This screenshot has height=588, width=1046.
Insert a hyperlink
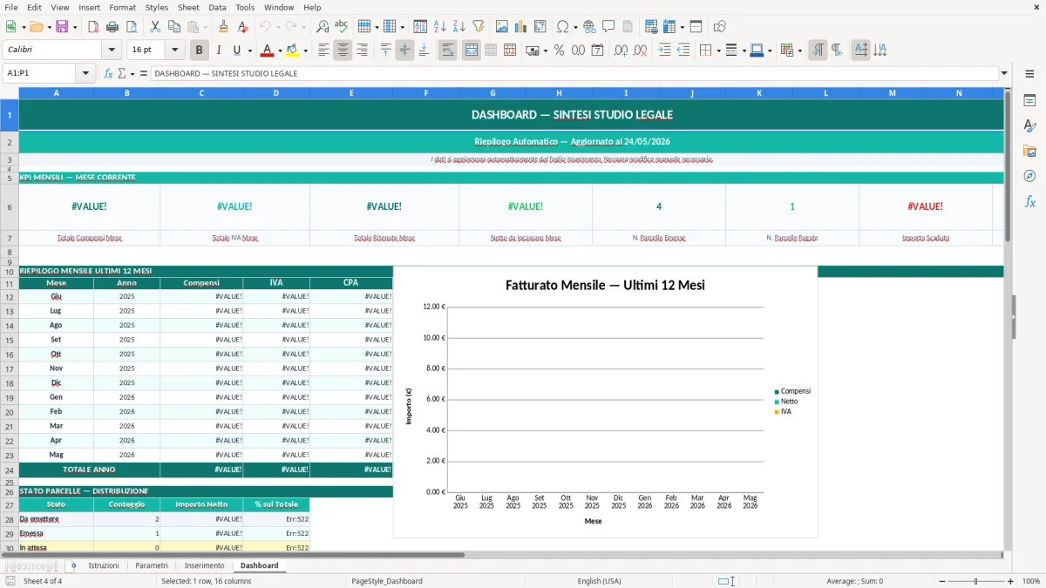(x=589, y=27)
